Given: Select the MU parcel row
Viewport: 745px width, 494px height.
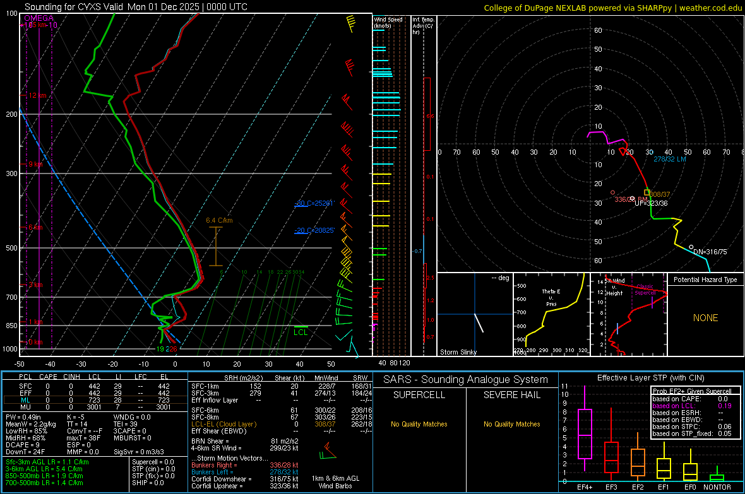Looking at the screenshot, I should (95, 407).
